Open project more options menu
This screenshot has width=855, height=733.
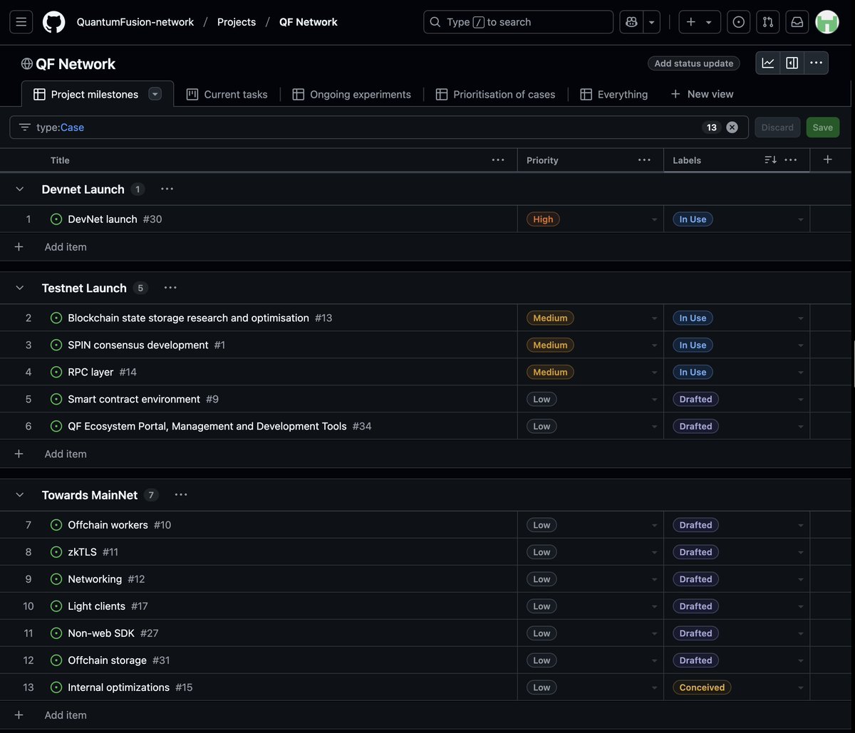816,63
